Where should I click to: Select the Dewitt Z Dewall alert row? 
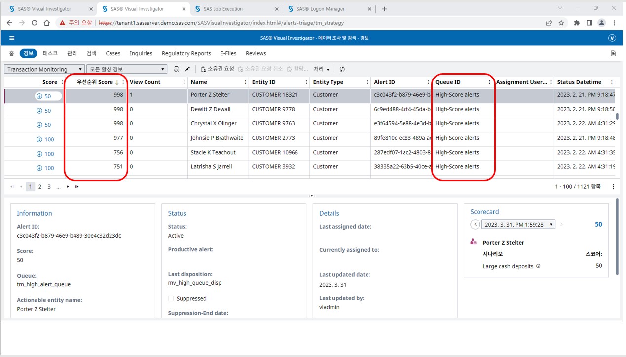pos(211,109)
